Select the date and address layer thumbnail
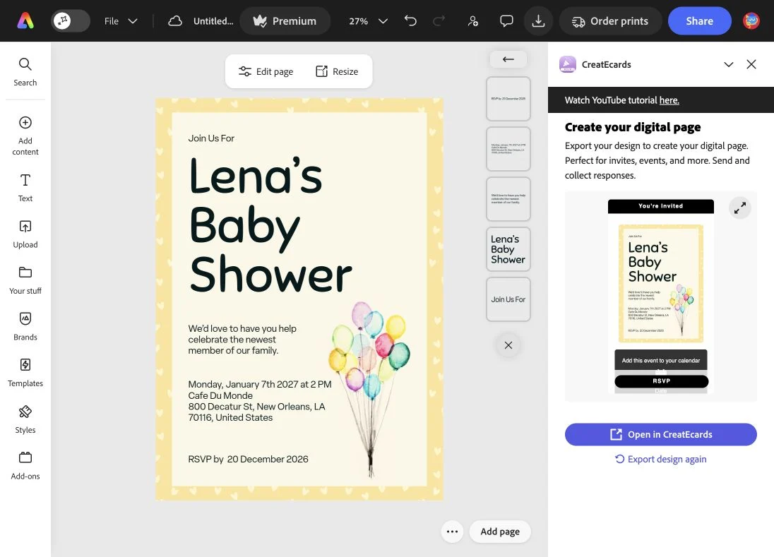 click(x=508, y=149)
